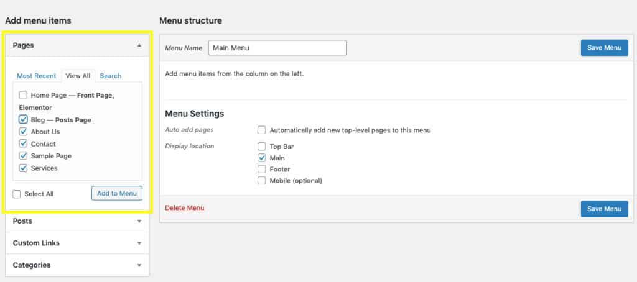Check the Home Page checkbox
This screenshot has height=282, width=637.
(23, 96)
